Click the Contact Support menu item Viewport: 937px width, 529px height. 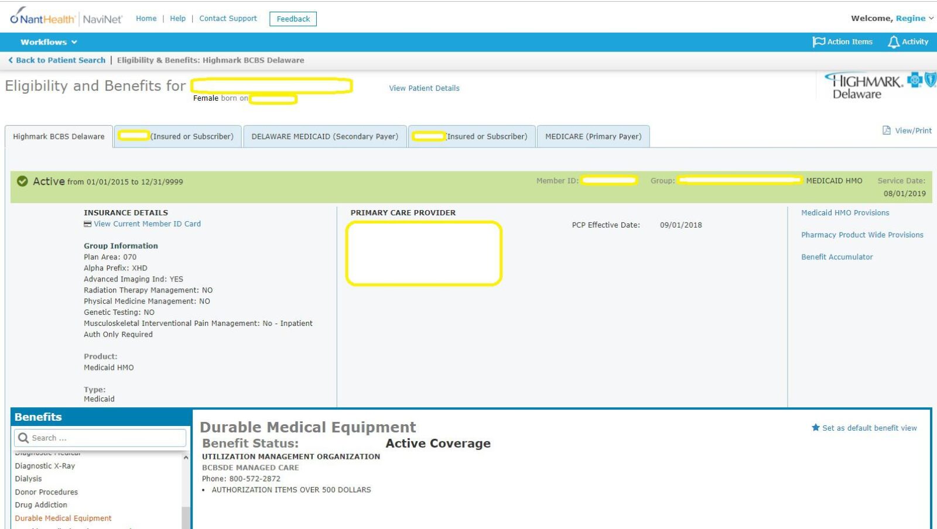tap(227, 18)
